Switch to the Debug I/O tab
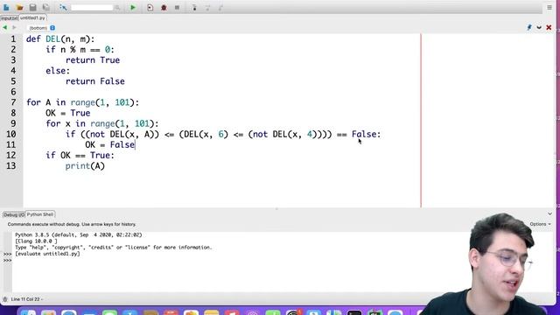 pyautogui.click(x=14, y=214)
